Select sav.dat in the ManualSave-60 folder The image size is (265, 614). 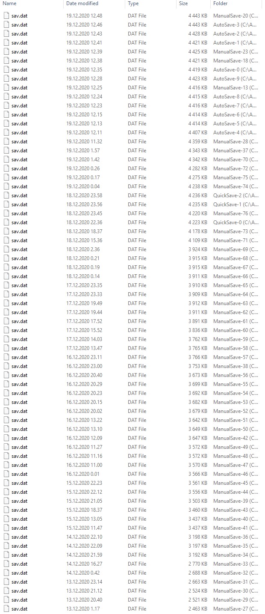(132, 330)
